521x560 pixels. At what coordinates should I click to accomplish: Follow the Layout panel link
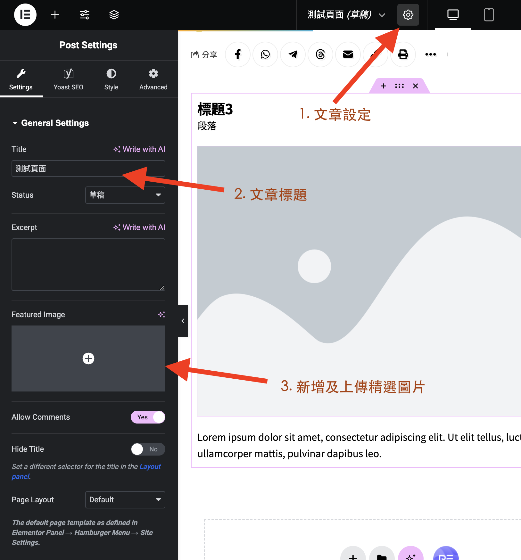[150, 467]
